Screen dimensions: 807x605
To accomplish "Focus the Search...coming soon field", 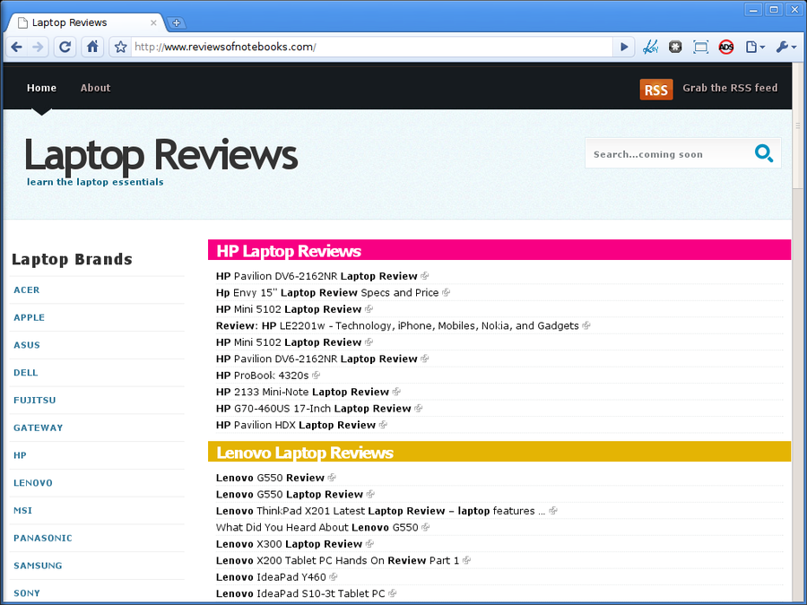I will coord(669,153).
